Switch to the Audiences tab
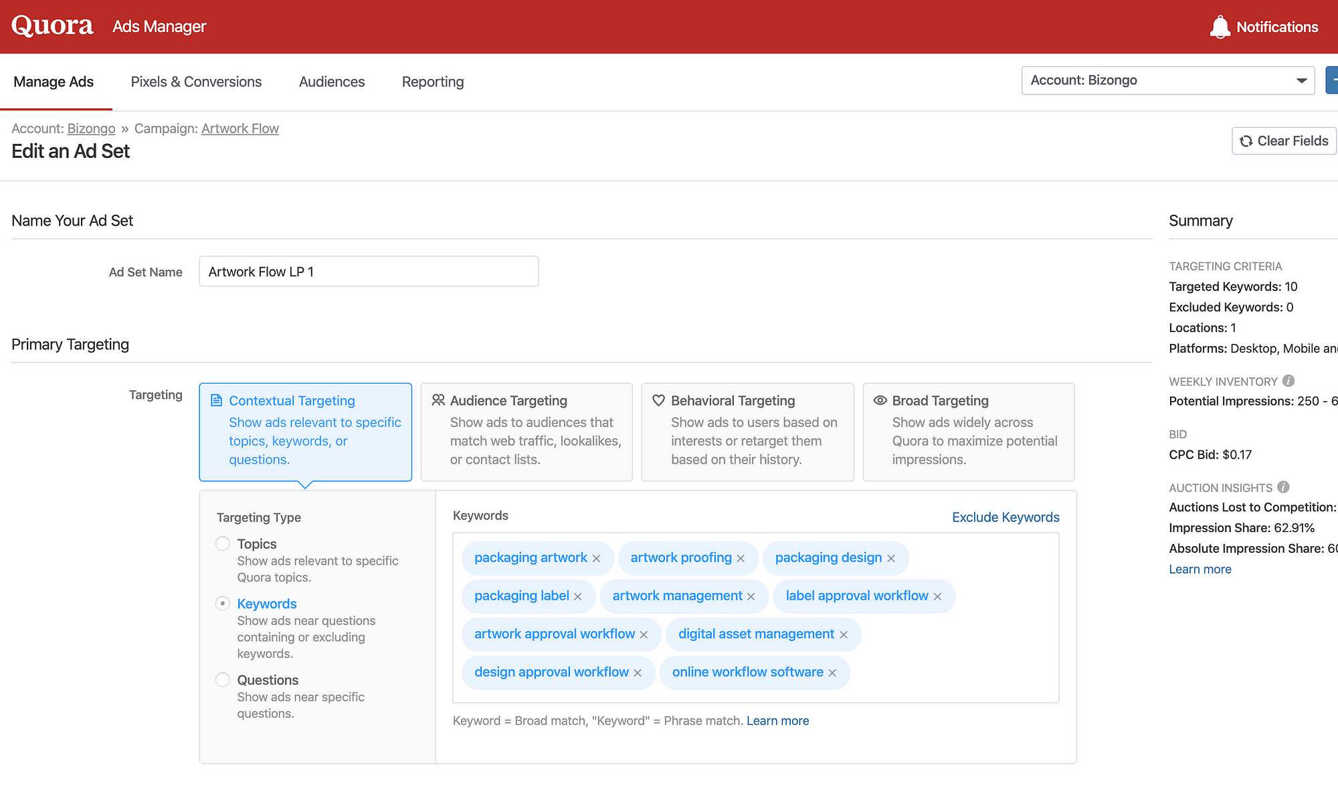The height and width of the screenshot is (789, 1338). 331,82
